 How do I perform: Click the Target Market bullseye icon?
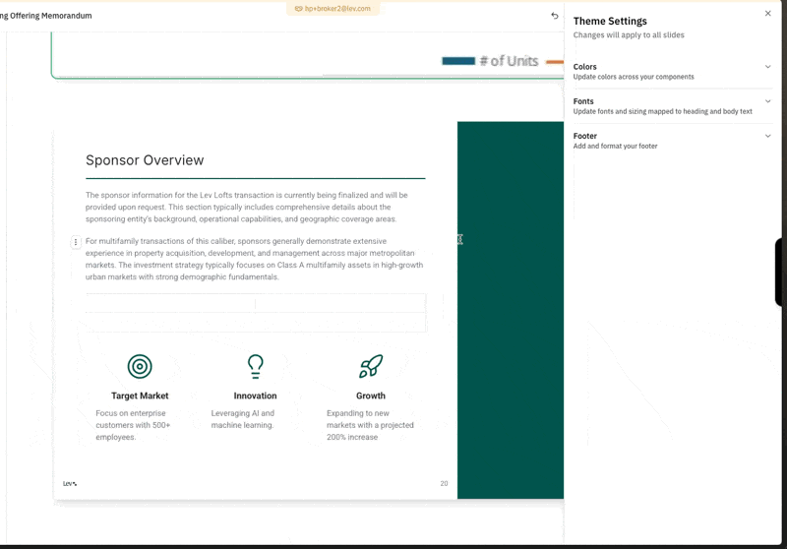pyautogui.click(x=140, y=367)
